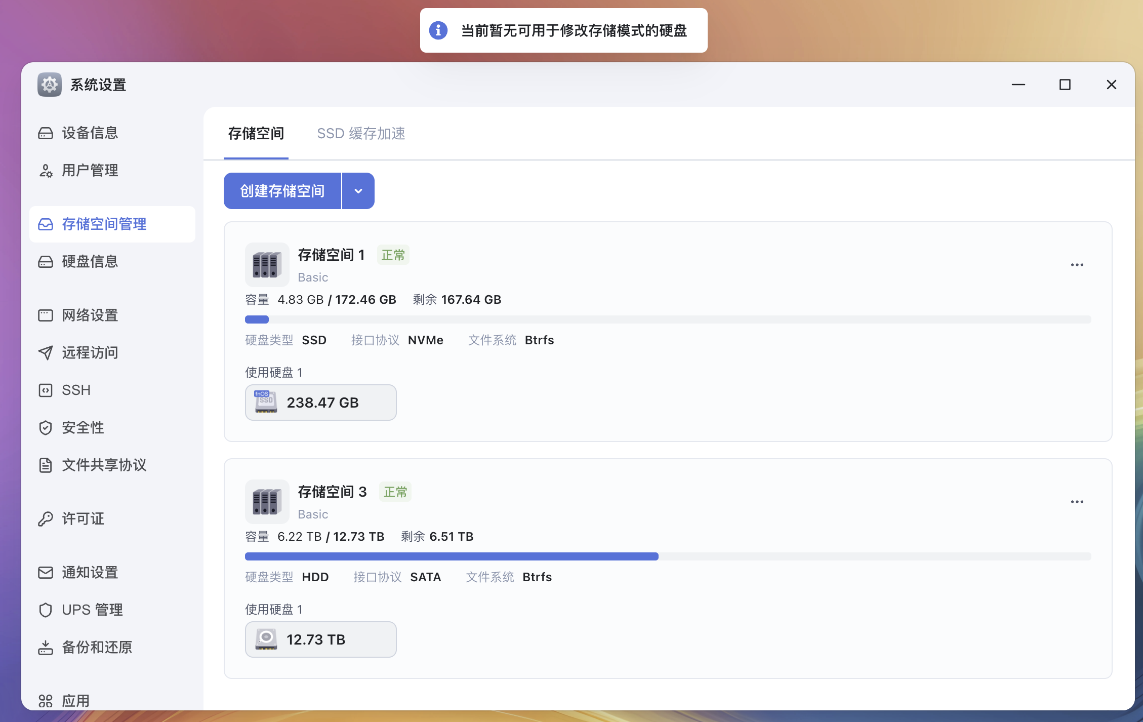Open Remote Access settings
The image size is (1143, 722).
click(90, 353)
